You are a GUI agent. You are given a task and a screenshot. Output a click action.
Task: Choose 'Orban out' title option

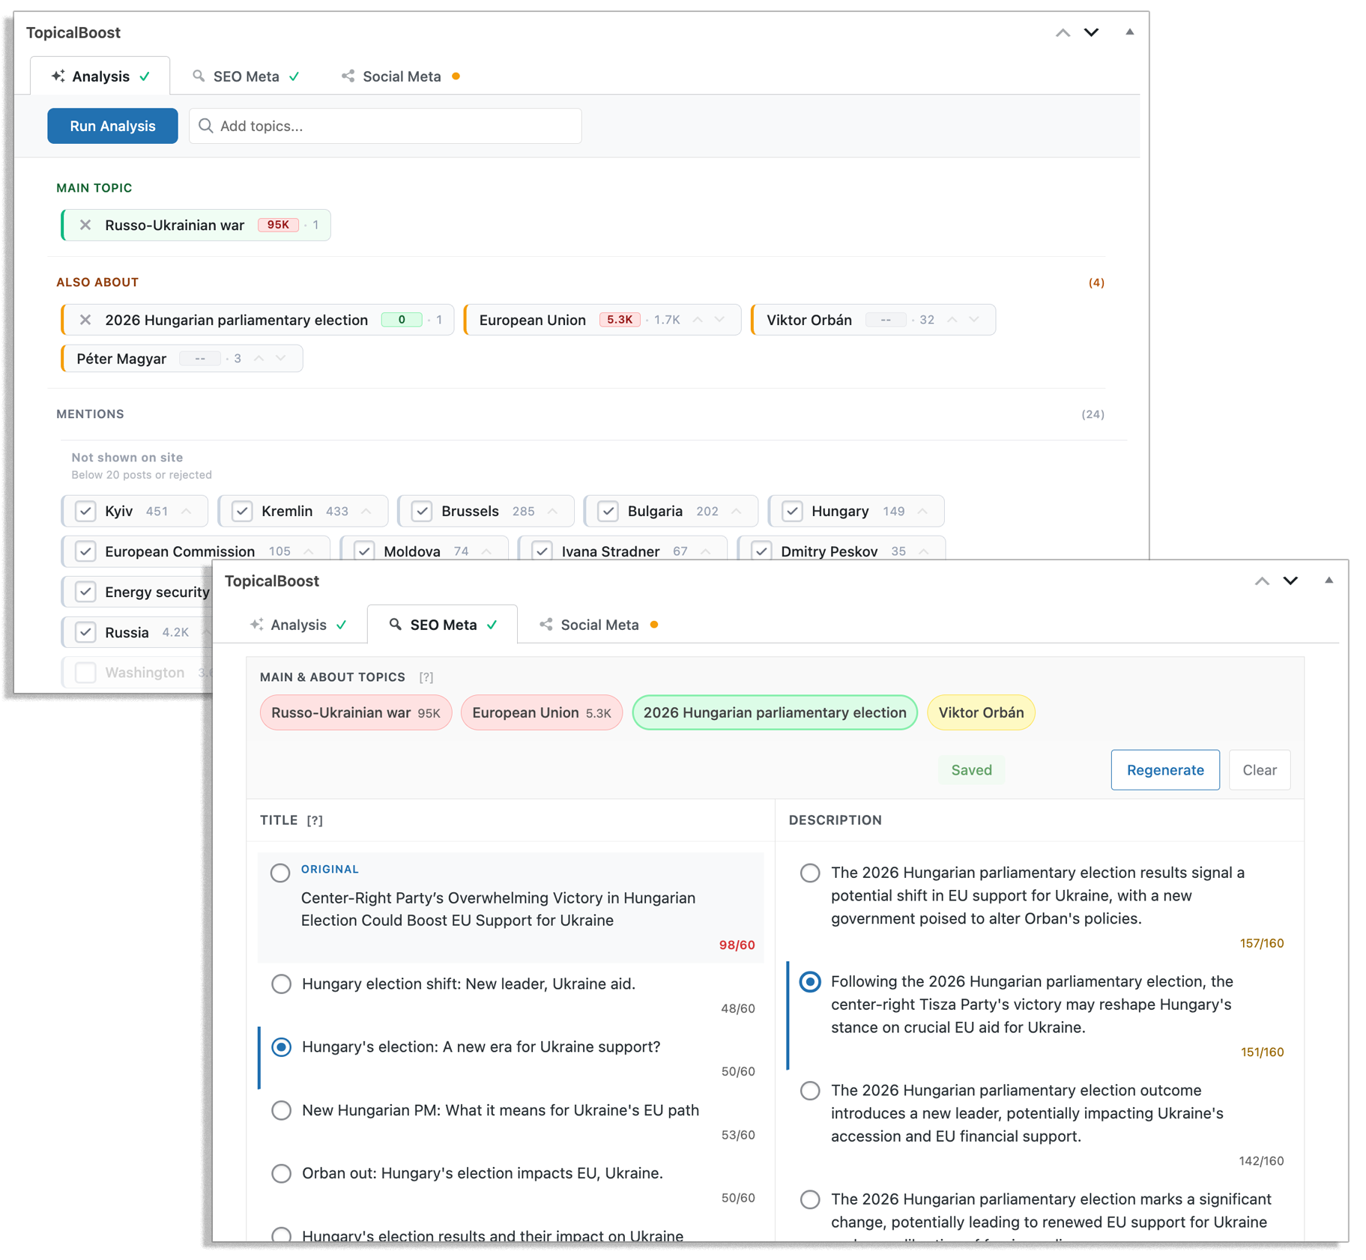click(281, 1173)
